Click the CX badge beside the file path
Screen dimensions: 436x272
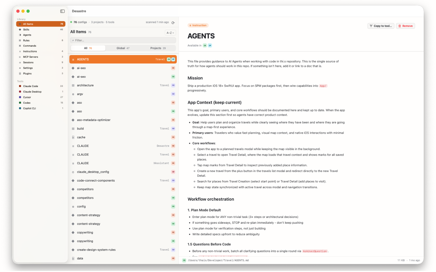[x=184, y=260]
